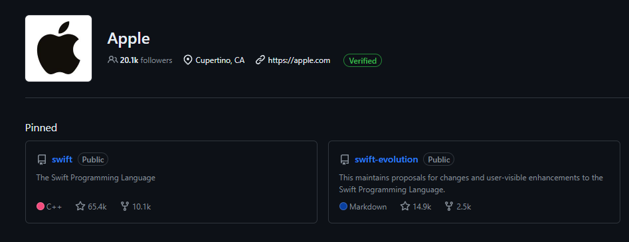Click the swift repository book icon
The image size is (629, 242).
[x=42, y=160]
